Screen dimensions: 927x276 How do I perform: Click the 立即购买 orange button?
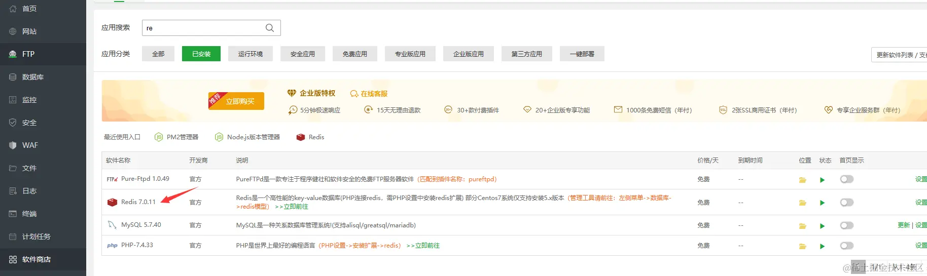(x=236, y=101)
